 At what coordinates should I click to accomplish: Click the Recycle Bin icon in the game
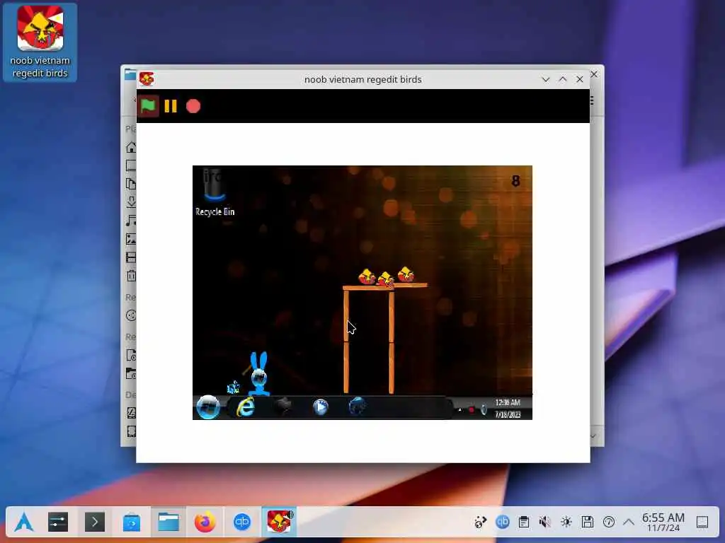(x=215, y=192)
